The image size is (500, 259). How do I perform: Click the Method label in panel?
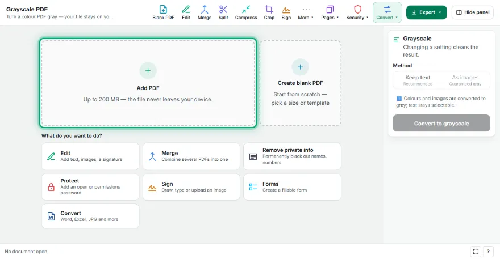[402, 66]
